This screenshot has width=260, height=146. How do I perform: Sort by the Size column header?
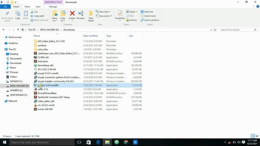coord(131,36)
